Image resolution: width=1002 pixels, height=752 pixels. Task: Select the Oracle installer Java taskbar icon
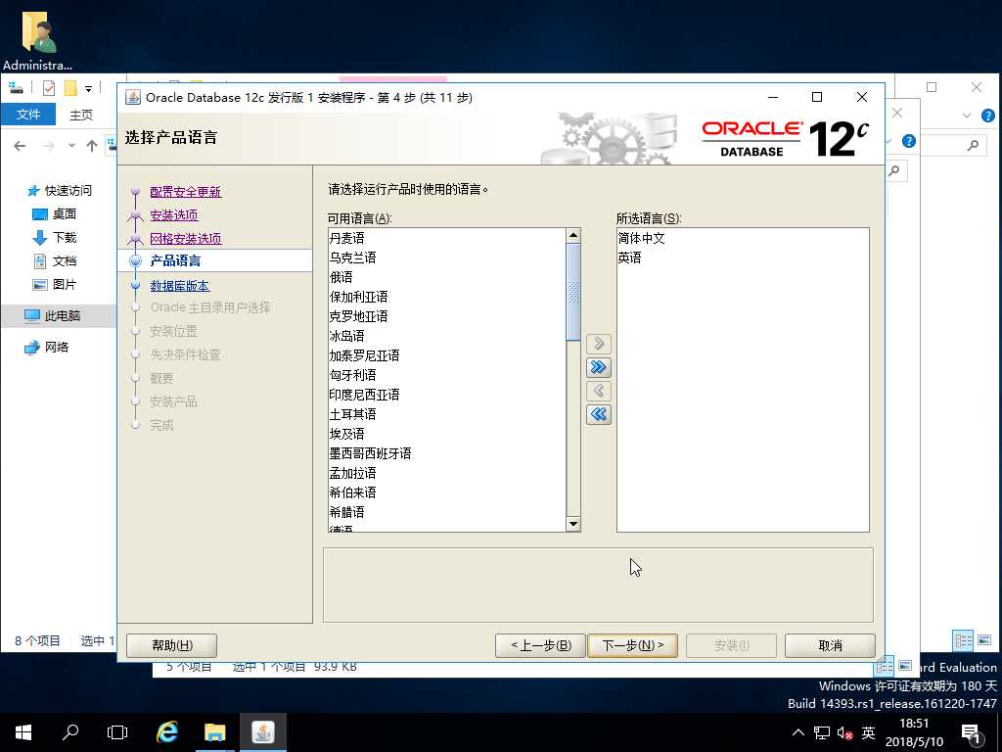tap(262, 732)
